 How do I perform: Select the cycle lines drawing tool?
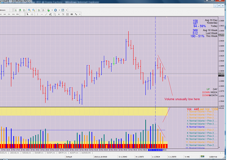point(68,14)
